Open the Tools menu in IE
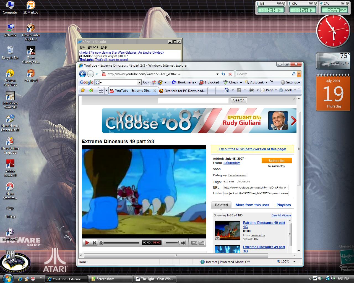The image size is (354, 283). tap(287, 90)
